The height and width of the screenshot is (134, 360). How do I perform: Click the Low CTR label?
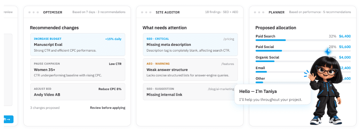(x=115, y=64)
